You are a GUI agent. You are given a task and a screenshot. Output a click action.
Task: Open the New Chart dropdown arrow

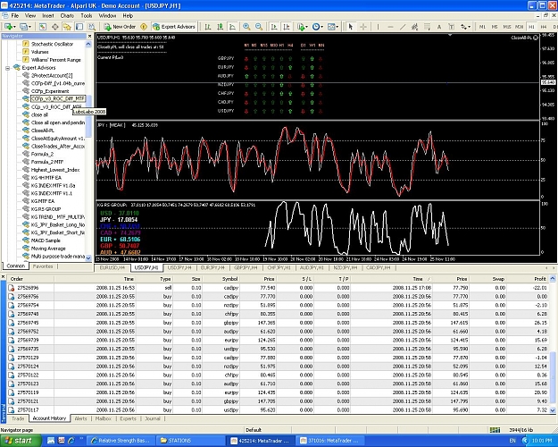click(x=14, y=27)
